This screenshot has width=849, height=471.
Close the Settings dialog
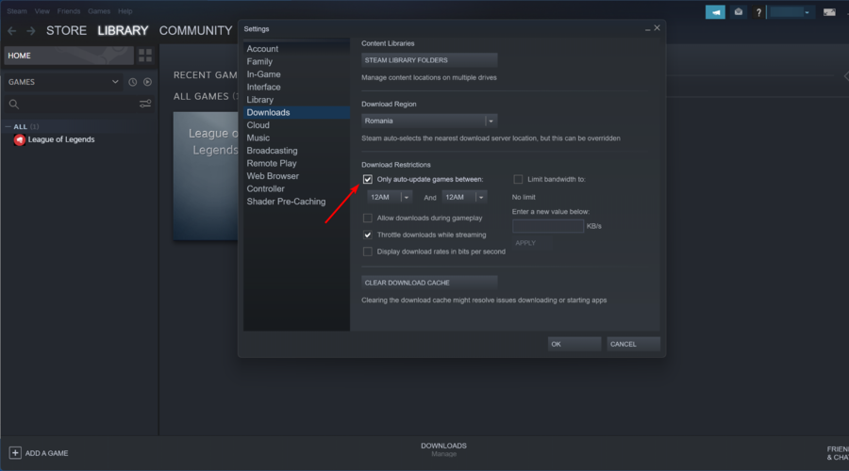(657, 28)
